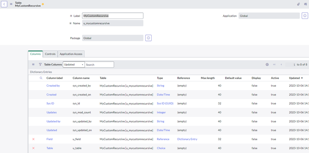
Task: Select the sys_created_by column name cell
Action: pos(82,86)
